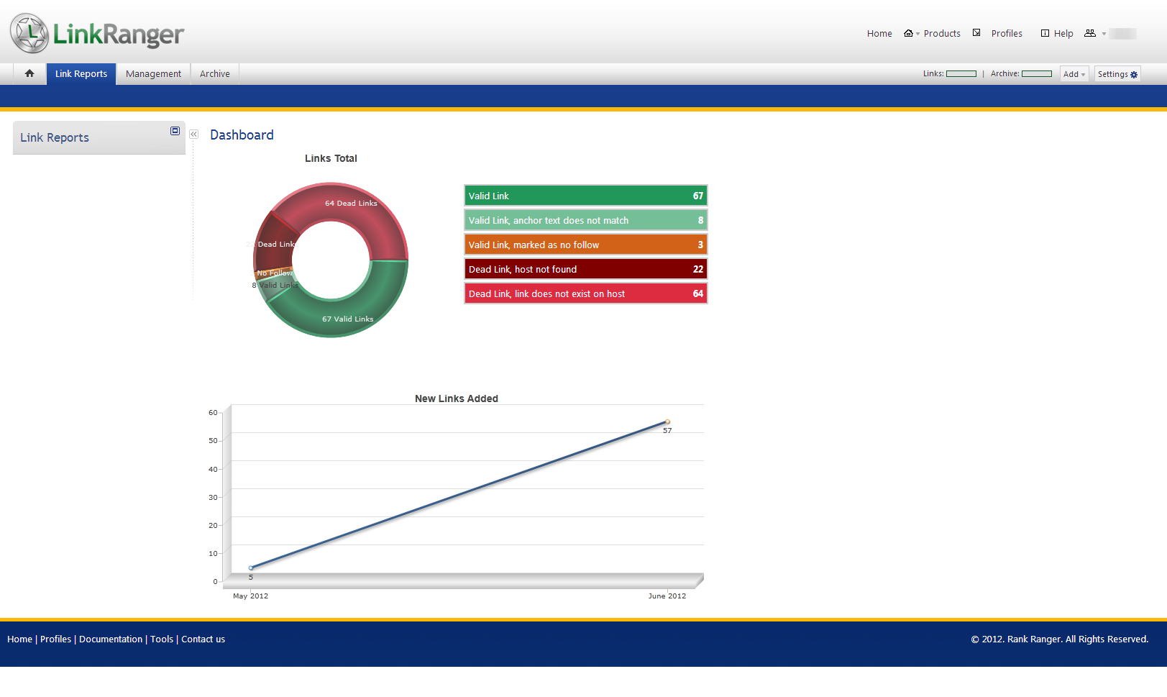
Task: Click the Archive usage progress bar
Action: 1037,74
